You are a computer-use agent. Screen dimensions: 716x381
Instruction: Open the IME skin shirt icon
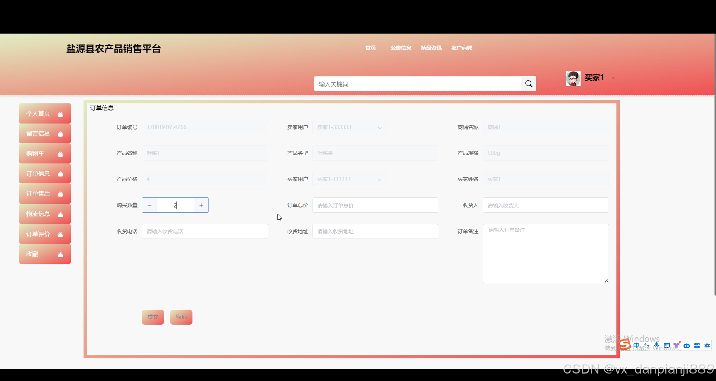click(x=676, y=345)
